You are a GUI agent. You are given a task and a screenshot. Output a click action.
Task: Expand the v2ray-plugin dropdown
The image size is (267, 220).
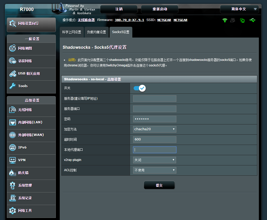coord(155,160)
